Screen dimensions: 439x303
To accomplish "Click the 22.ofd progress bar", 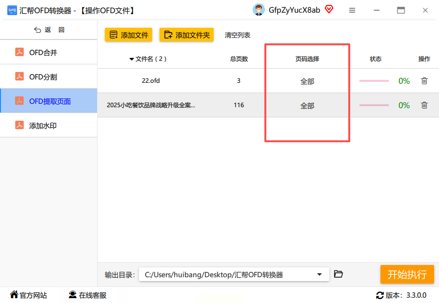I will (374, 81).
